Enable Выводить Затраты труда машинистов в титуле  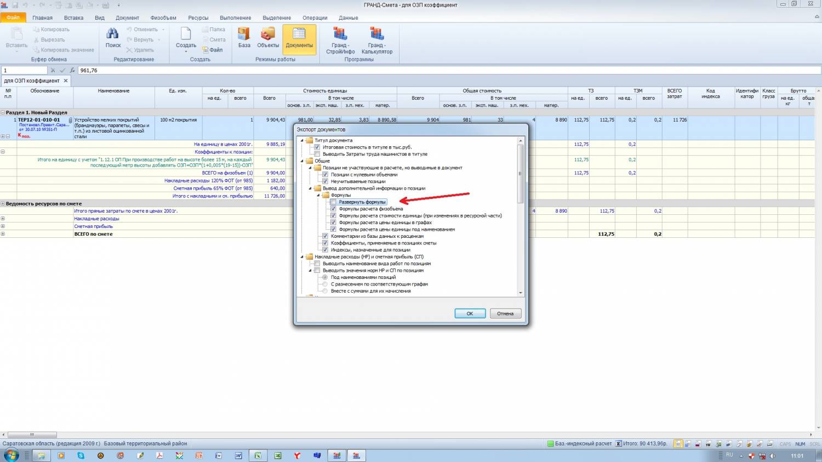[317, 154]
